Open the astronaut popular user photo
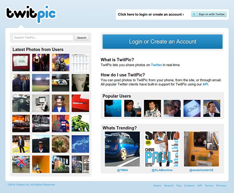The height and width of the screenshot is (193, 234). pyautogui.click(x=152, y=108)
